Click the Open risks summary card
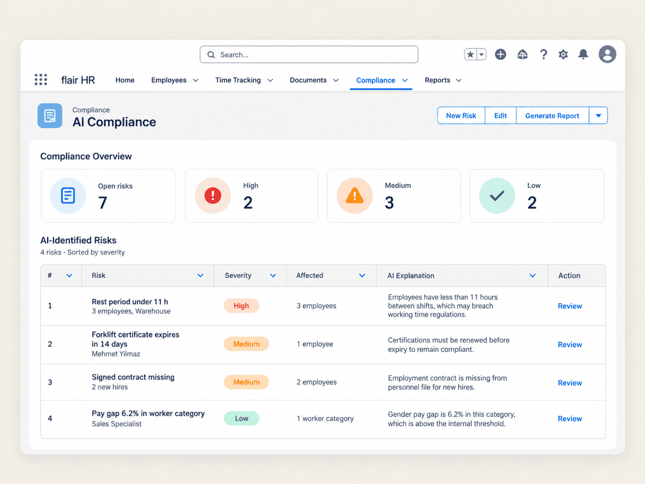The width and height of the screenshot is (645, 484). tap(108, 196)
